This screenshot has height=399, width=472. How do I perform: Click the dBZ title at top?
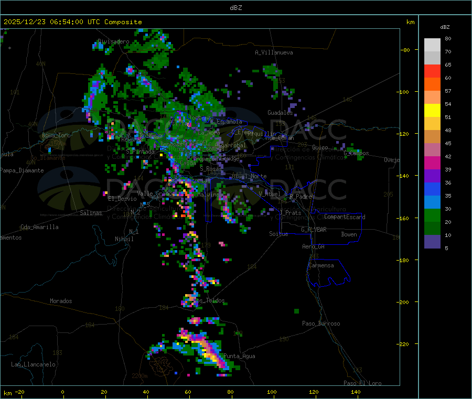[x=235, y=8]
